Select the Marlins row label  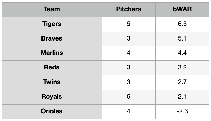[52, 53]
